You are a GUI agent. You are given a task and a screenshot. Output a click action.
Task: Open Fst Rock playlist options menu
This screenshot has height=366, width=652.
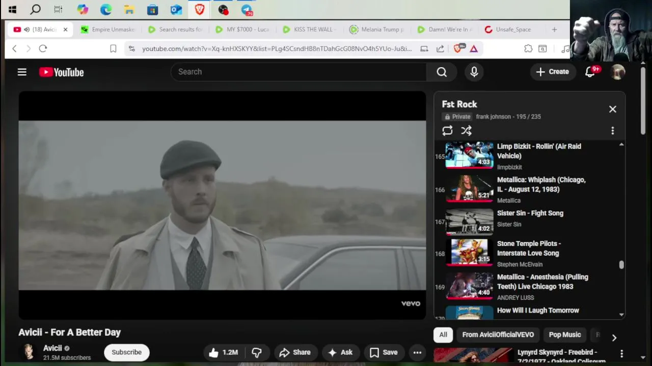[x=613, y=131]
